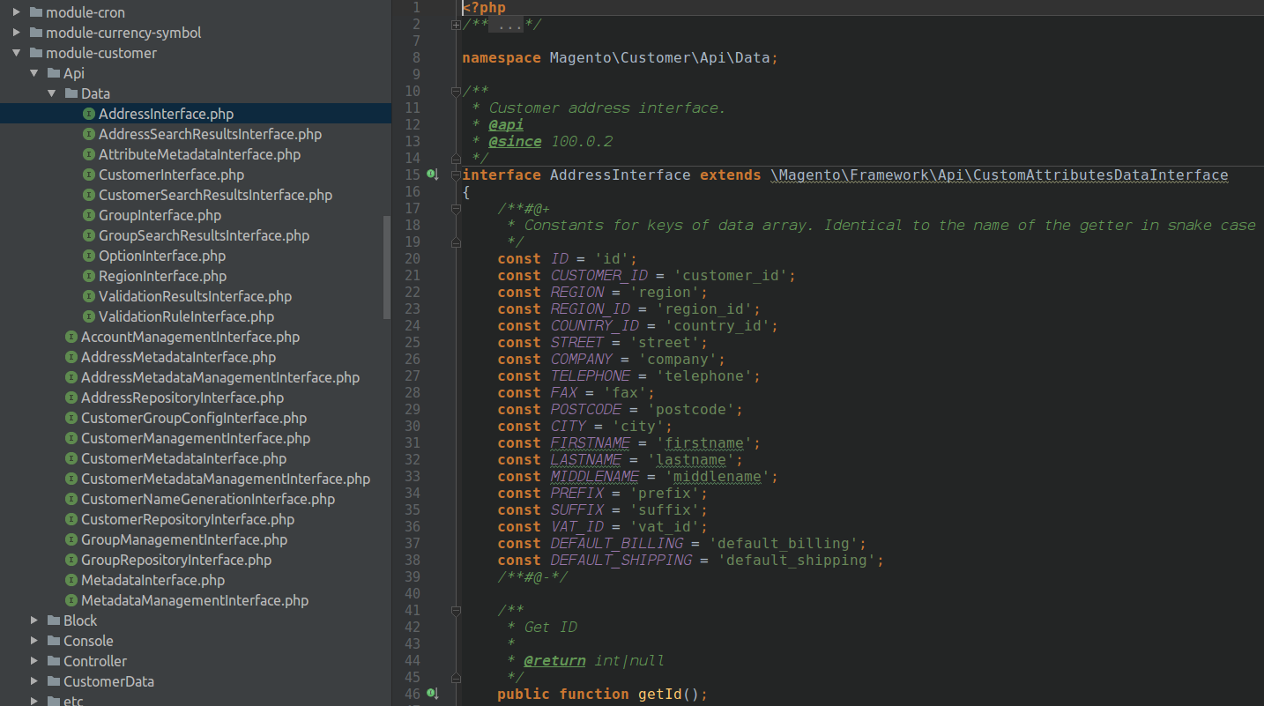Viewport: 1264px width, 706px height.
Task: Click the Data folder icon in tree
Action: click(71, 93)
